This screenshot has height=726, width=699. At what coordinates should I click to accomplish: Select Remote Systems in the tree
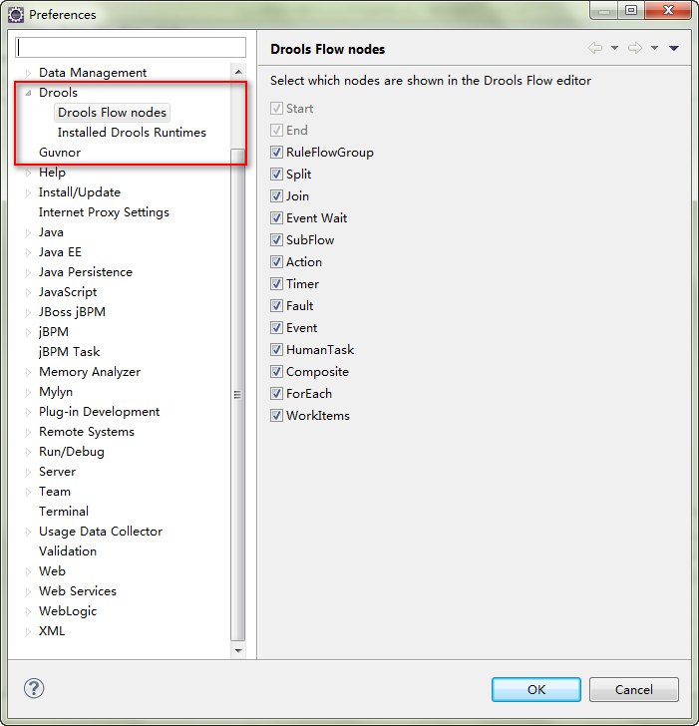(x=87, y=432)
